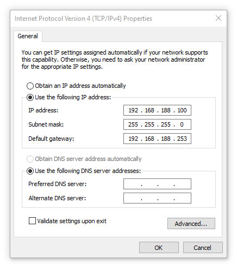Click the 253 octet in Default gateway
The width and height of the screenshot is (237, 269).
182,139
